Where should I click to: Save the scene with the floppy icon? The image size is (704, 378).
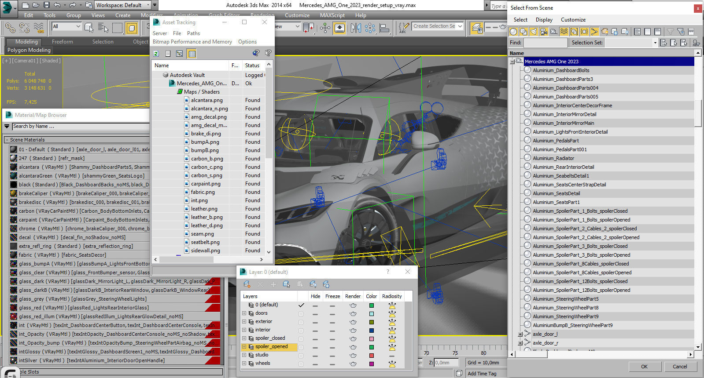[x=47, y=5]
